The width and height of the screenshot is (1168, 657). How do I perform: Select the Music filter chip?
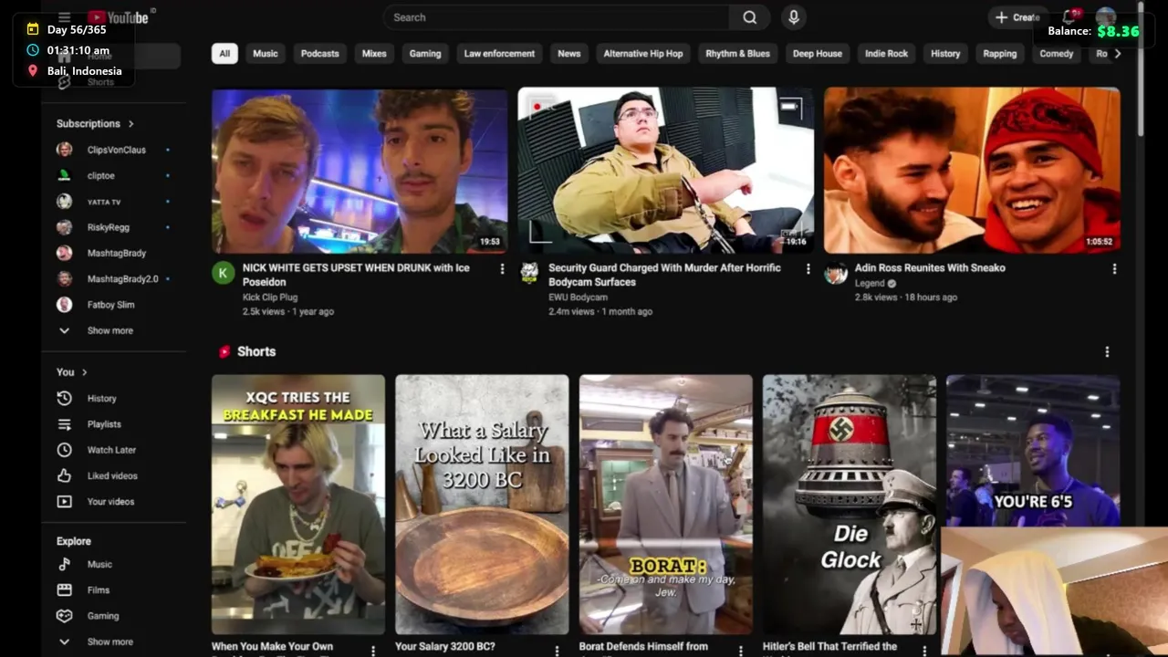[x=266, y=54]
